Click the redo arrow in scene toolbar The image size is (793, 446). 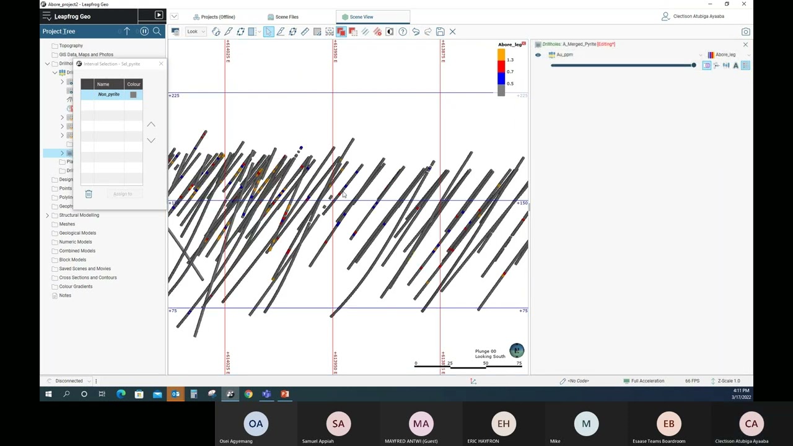tap(428, 32)
